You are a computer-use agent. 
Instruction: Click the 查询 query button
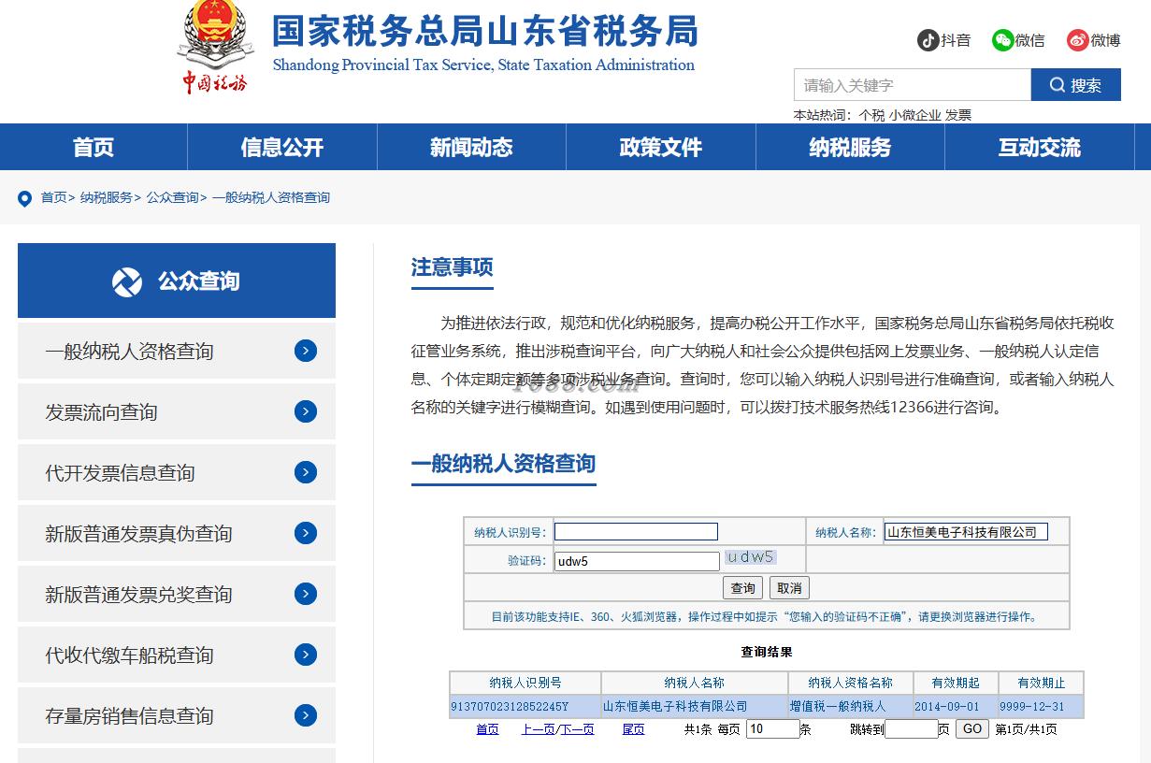743,588
